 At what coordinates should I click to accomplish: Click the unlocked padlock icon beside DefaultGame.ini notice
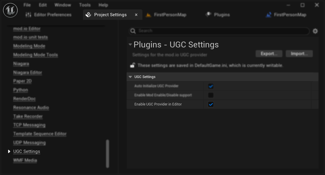(132, 65)
